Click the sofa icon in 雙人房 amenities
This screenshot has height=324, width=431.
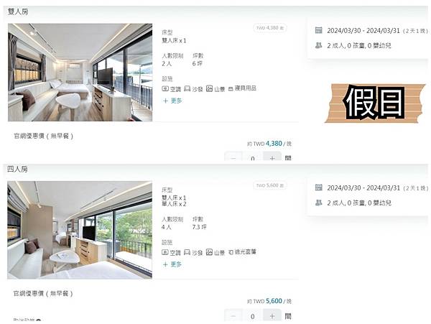click(187, 88)
